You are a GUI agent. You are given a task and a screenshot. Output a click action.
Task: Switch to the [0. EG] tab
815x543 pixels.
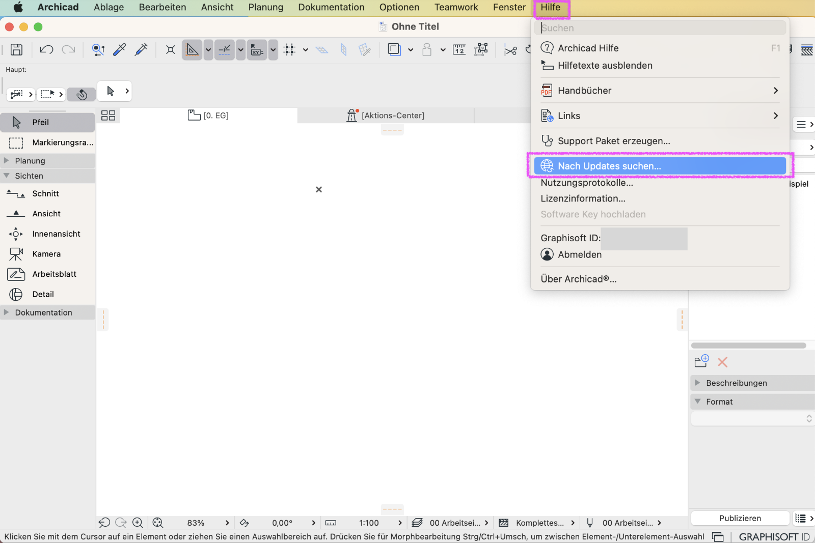[x=209, y=116]
